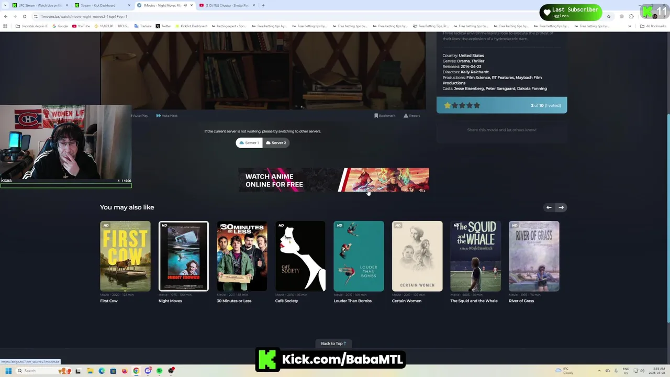Open the Windows Start menu
This screenshot has height=377, width=670.
click(x=8, y=371)
